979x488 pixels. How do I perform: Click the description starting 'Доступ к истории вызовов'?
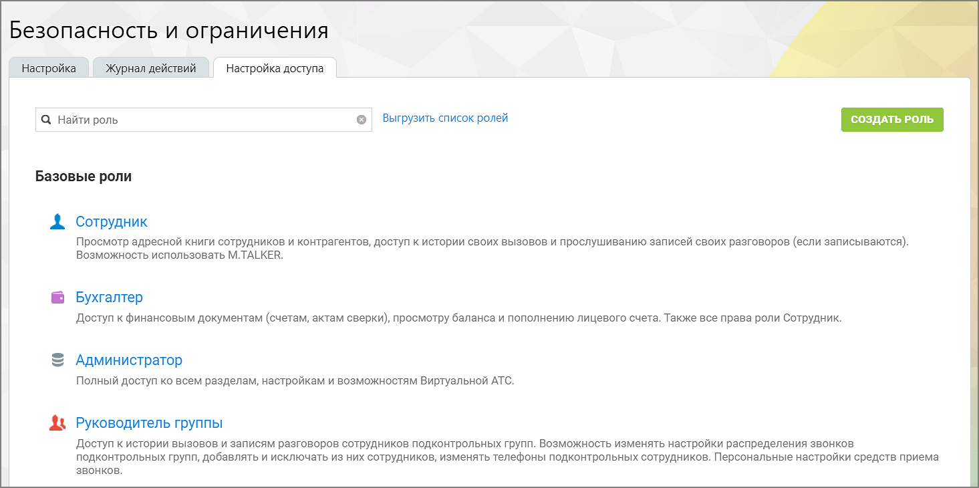click(x=508, y=457)
